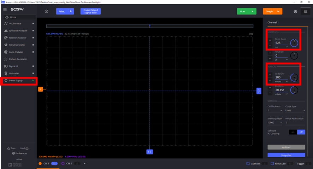Stop the Signal Generator with its square button
Screen dimensions: 313x169
pyautogui.click(x=33, y=45)
